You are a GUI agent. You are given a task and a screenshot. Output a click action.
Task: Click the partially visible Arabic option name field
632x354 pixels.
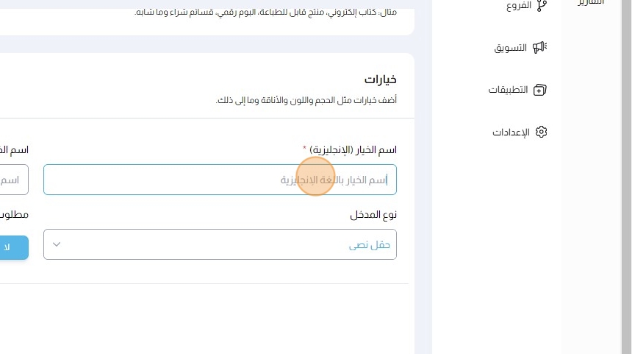point(14,180)
